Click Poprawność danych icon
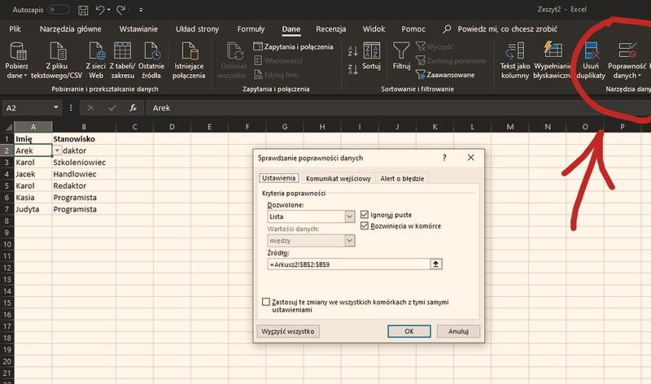 [627, 51]
